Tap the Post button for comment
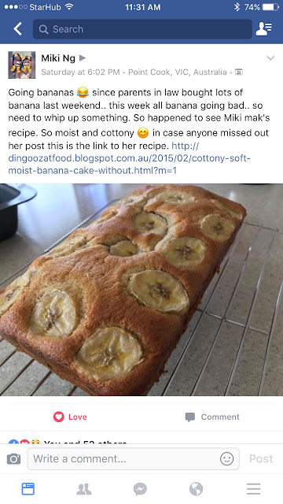 pos(261,458)
